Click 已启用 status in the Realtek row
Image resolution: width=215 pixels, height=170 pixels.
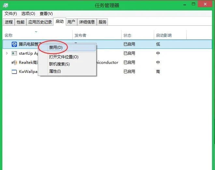click(129, 63)
